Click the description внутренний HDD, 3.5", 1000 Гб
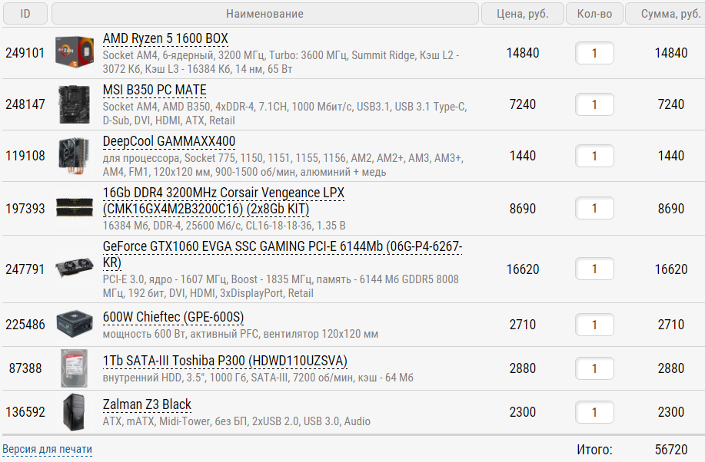This screenshot has width=705, height=462. [258, 378]
